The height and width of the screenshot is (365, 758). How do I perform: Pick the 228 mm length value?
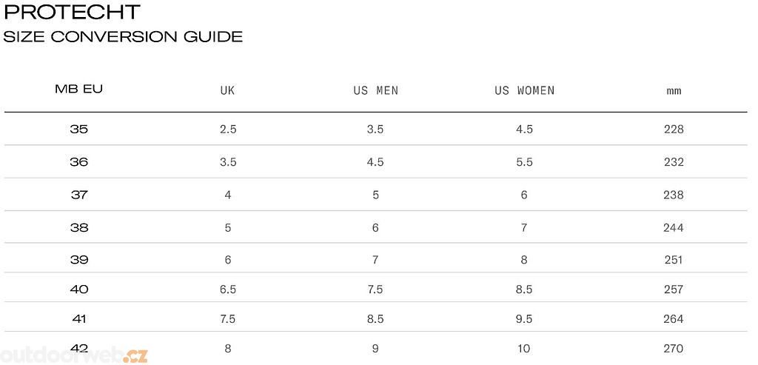point(674,129)
